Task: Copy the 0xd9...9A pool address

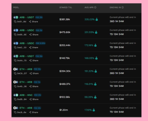Action: [x=15, y=99]
